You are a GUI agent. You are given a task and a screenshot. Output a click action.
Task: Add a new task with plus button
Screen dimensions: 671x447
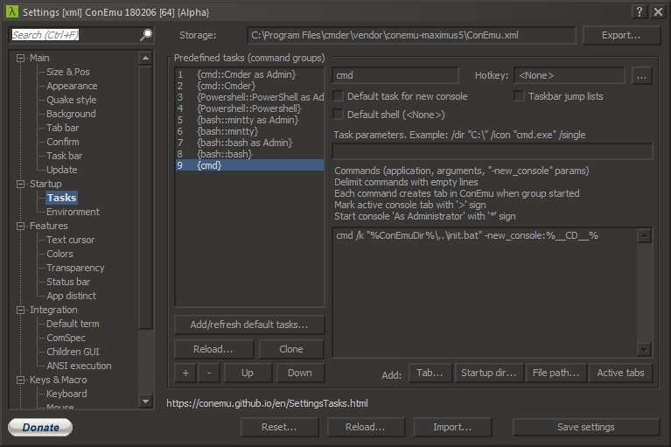[185, 373]
